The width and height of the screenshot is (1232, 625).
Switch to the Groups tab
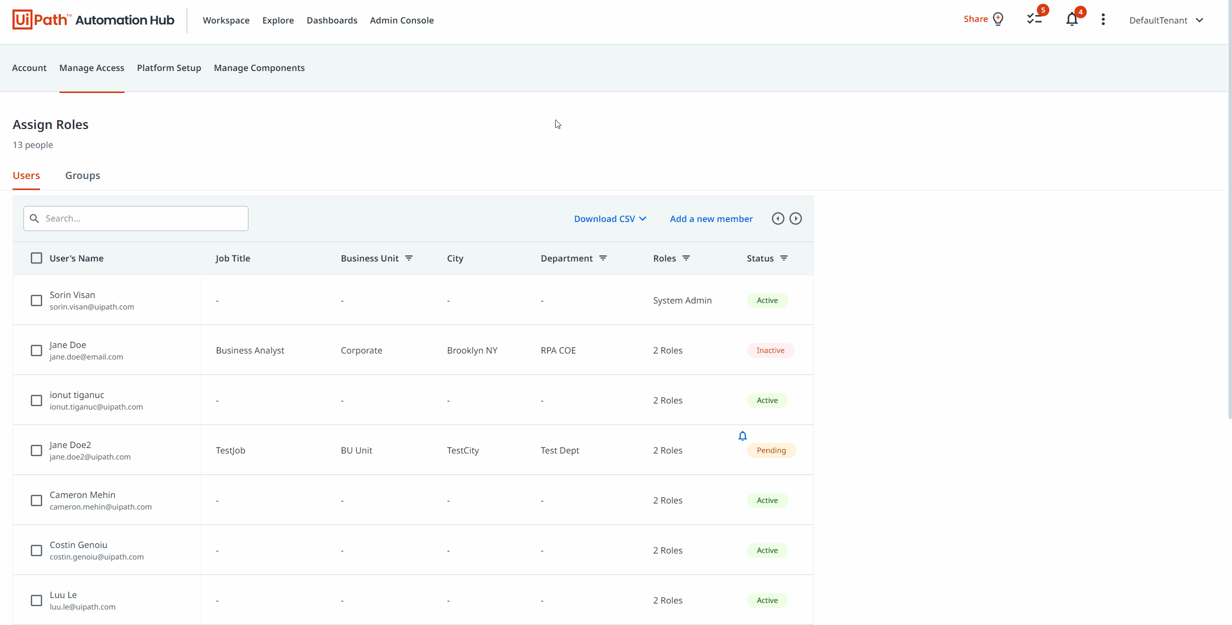tap(82, 175)
